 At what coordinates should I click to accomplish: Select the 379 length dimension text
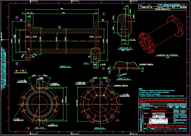point(63,13)
